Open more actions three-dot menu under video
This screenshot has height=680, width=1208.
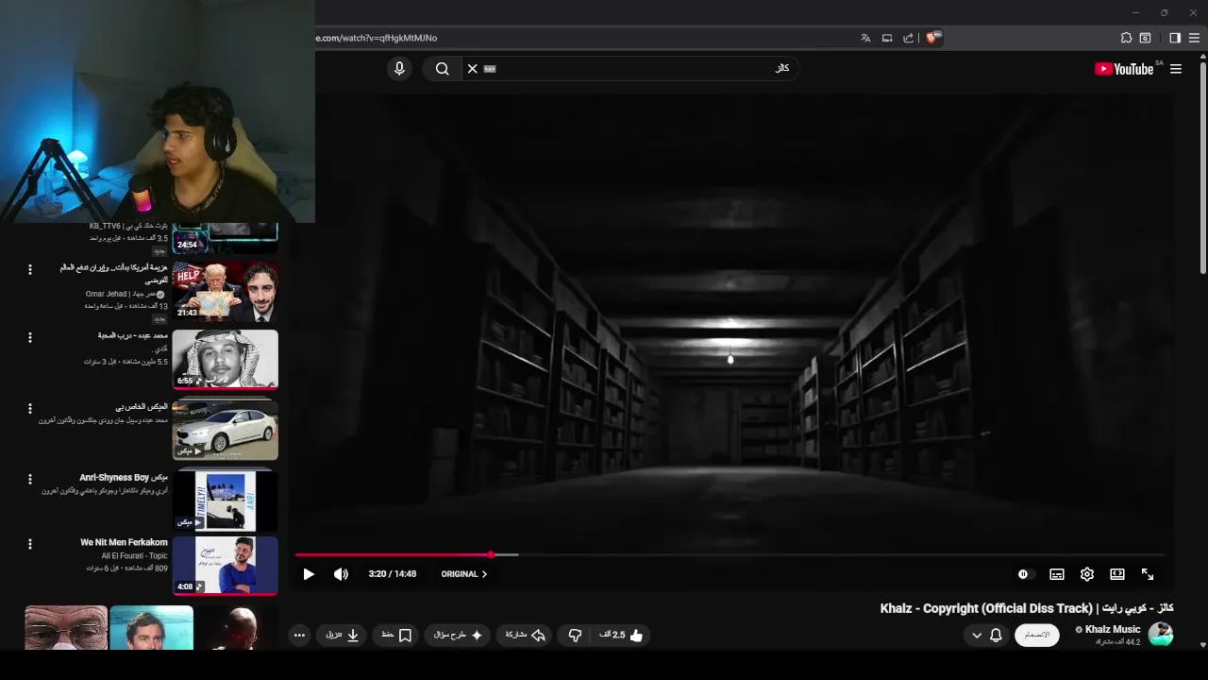299,636
